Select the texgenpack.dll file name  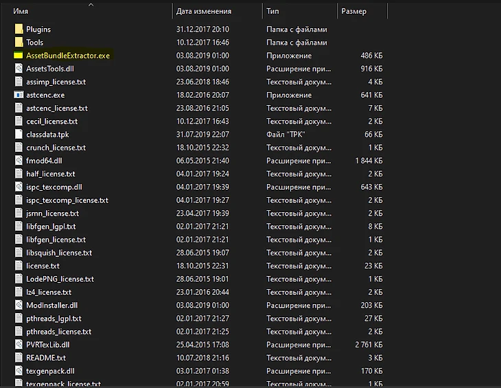(x=50, y=371)
